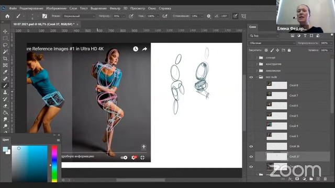Expand the живописная layer group
This screenshot has height=188, width=335.
pos(257,70)
